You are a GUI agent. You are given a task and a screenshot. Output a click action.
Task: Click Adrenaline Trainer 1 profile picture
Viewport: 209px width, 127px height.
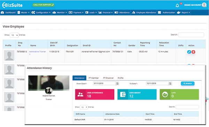pyautogui.click(x=9, y=55)
